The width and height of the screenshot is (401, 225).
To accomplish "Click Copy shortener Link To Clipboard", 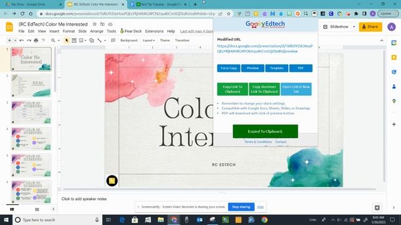I will click(x=264, y=89).
